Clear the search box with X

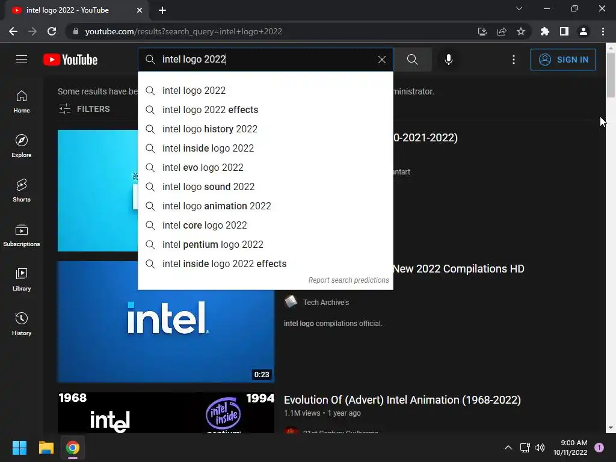pyautogui.click(x=382, y=60)
